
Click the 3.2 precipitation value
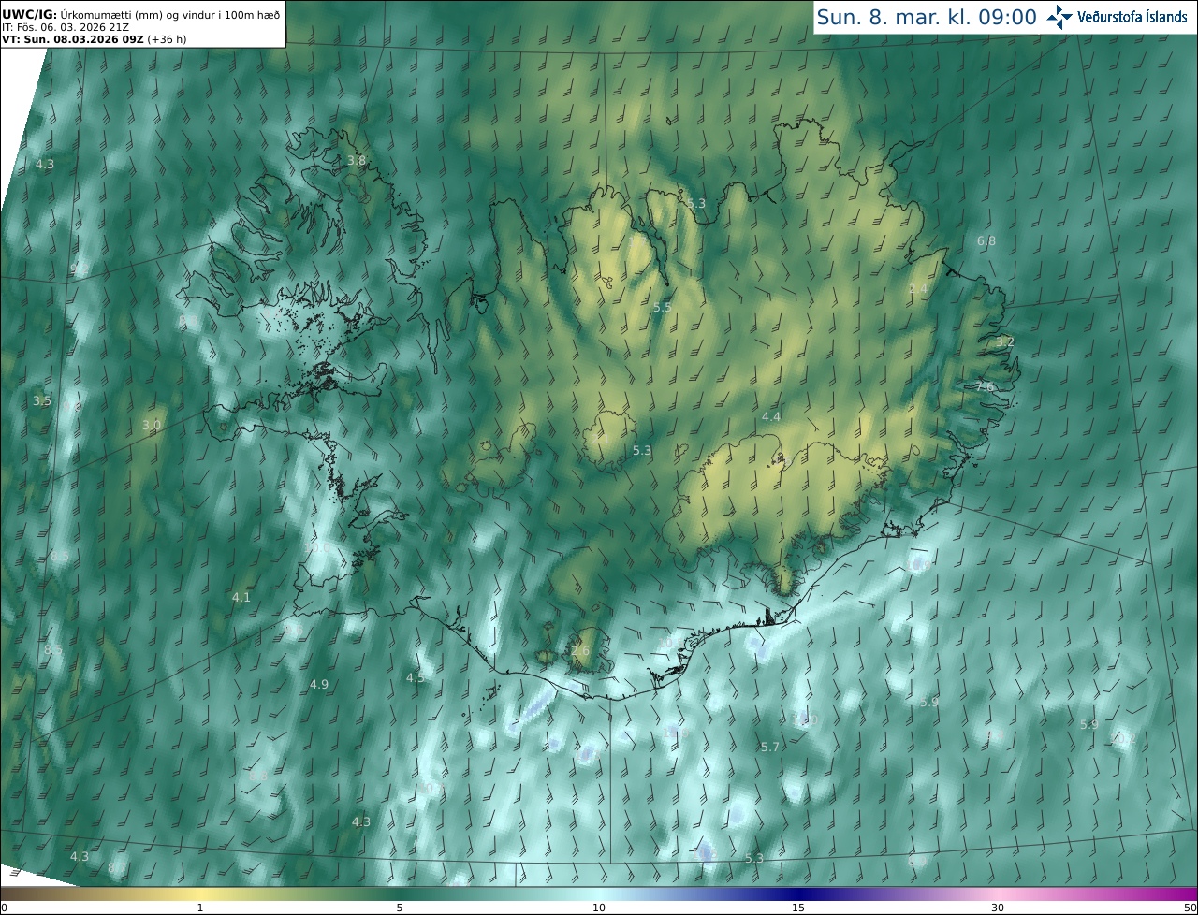pyautogui.click(x=1004, y=342)
